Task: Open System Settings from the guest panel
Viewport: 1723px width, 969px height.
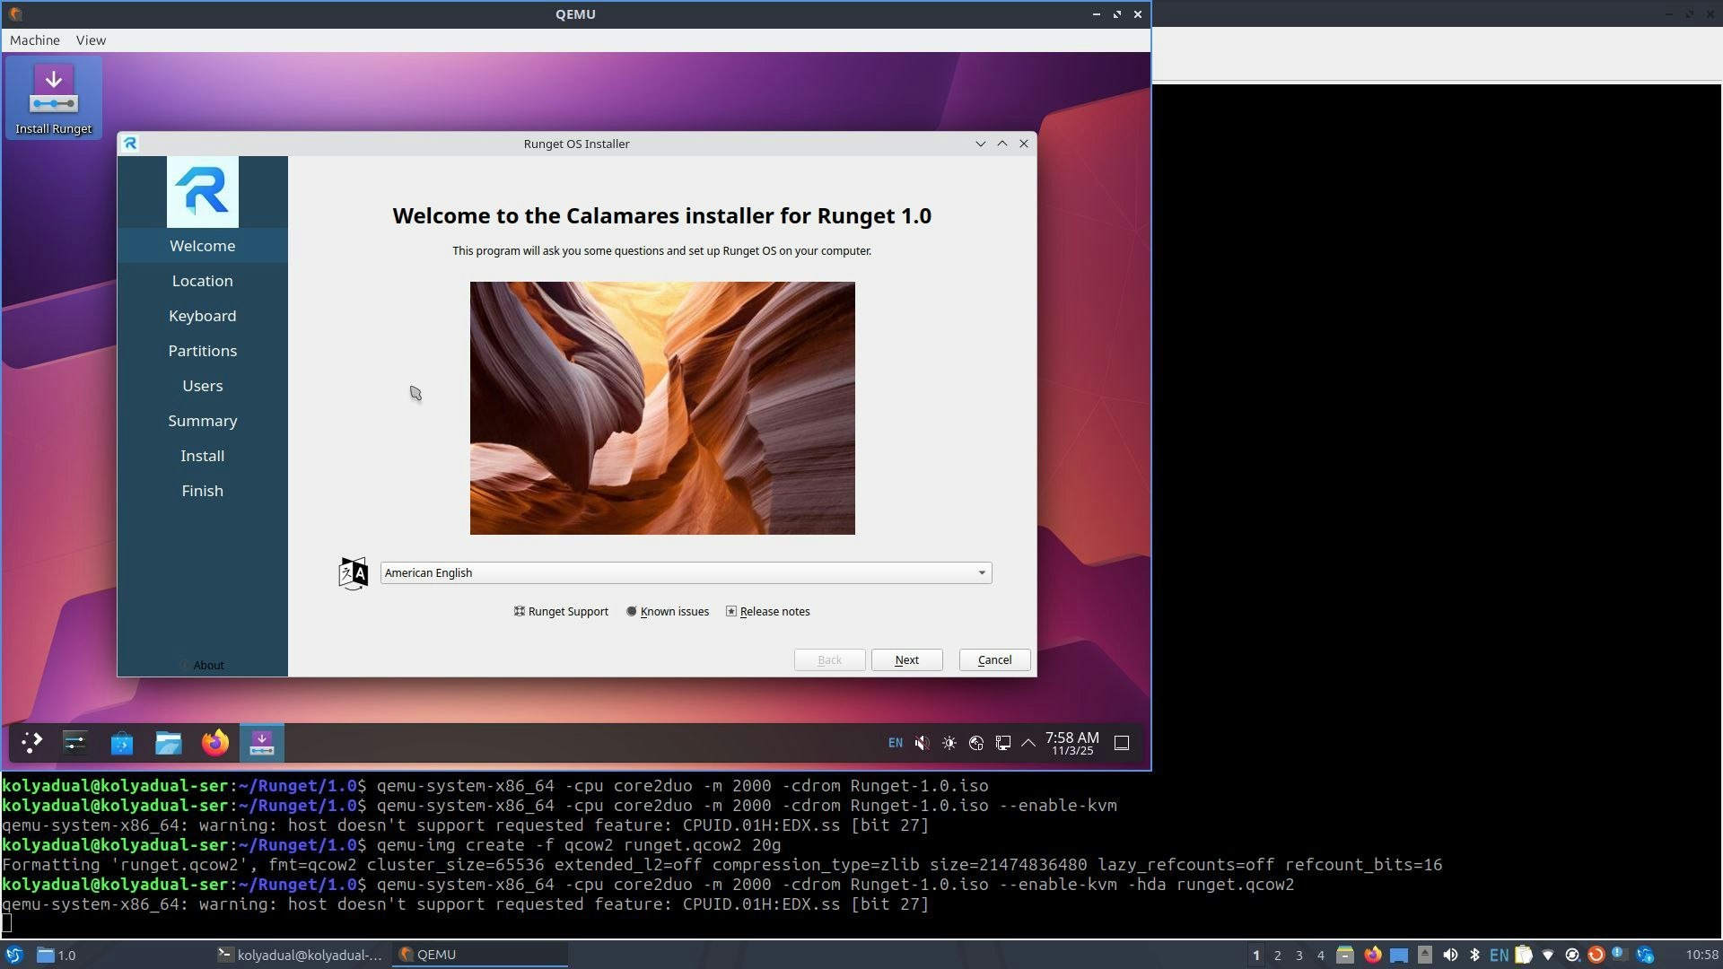Action: point(75,743)
